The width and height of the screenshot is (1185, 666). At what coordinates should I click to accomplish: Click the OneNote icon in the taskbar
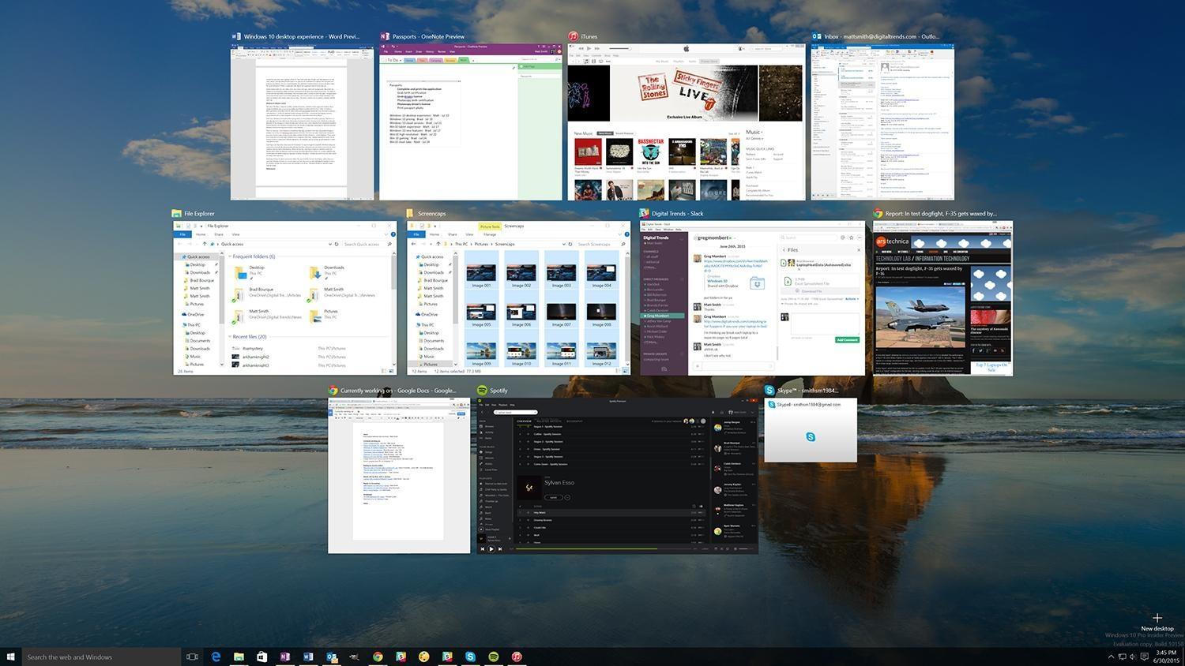click(x=284, y=657)
